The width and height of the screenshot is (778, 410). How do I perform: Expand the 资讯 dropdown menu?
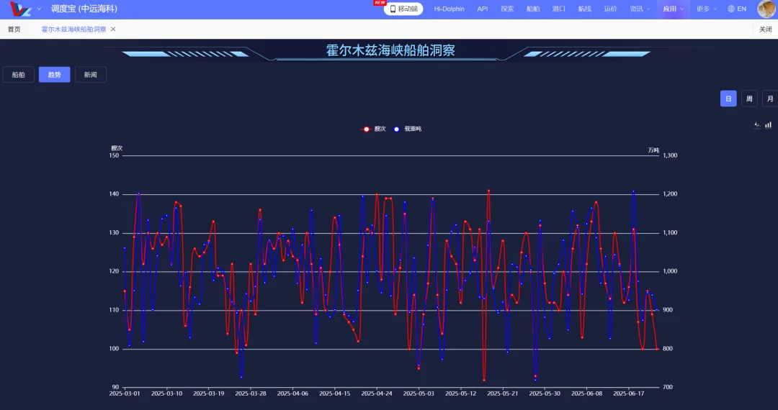(x=640, y=9)
